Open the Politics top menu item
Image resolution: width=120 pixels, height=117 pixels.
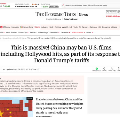click(58, 27)
